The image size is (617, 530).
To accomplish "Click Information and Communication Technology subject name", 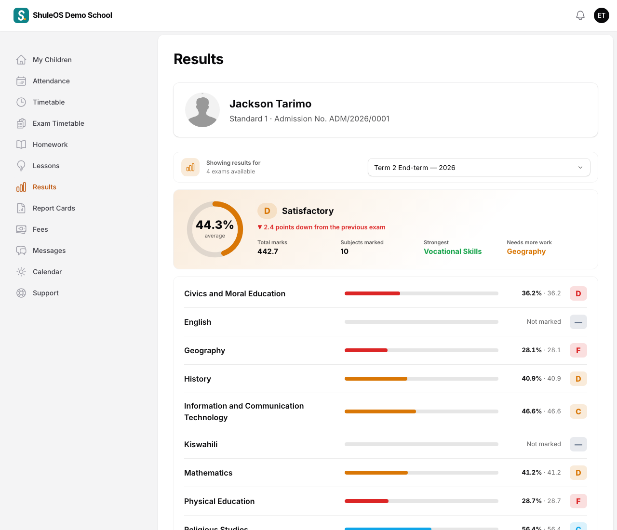I will click(x=244, y=411).
